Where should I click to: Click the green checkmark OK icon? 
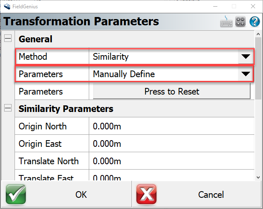[x=16, y=194]
